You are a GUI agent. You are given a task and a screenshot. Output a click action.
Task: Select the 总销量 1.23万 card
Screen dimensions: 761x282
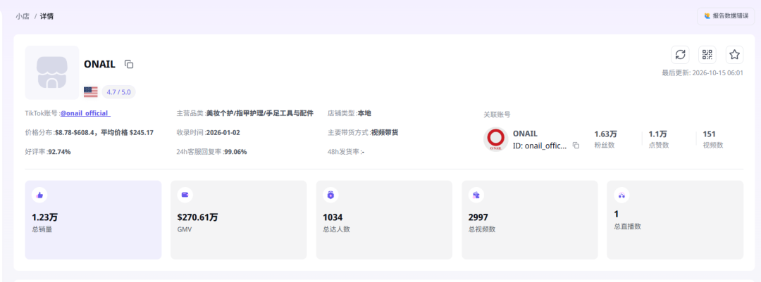[93, 220]
